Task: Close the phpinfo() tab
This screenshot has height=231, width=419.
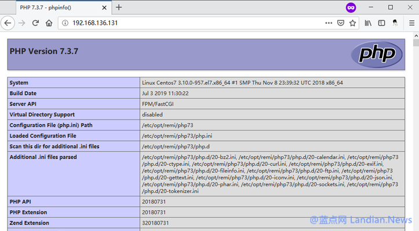Action: tap(105, 8)
